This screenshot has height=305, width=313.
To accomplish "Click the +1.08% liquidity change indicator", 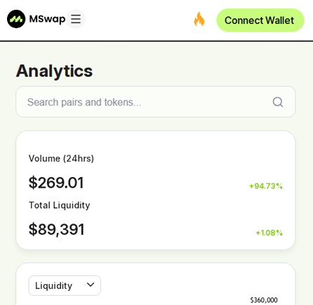I will point(269,233).
